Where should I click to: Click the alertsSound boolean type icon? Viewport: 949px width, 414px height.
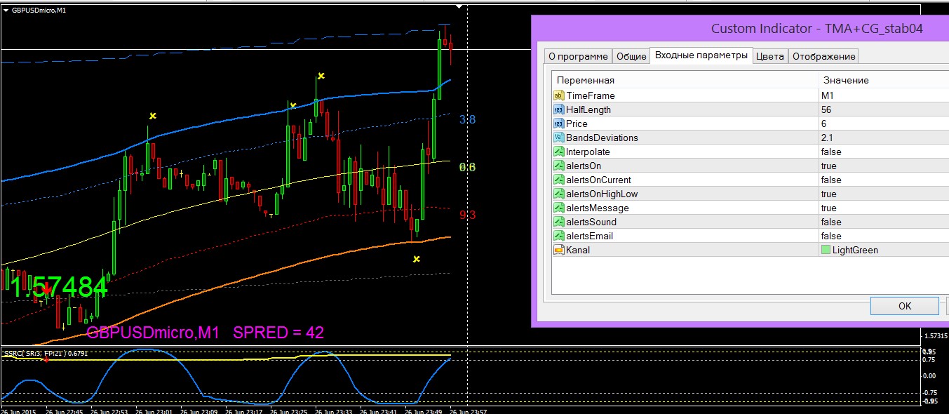(559, 222)
